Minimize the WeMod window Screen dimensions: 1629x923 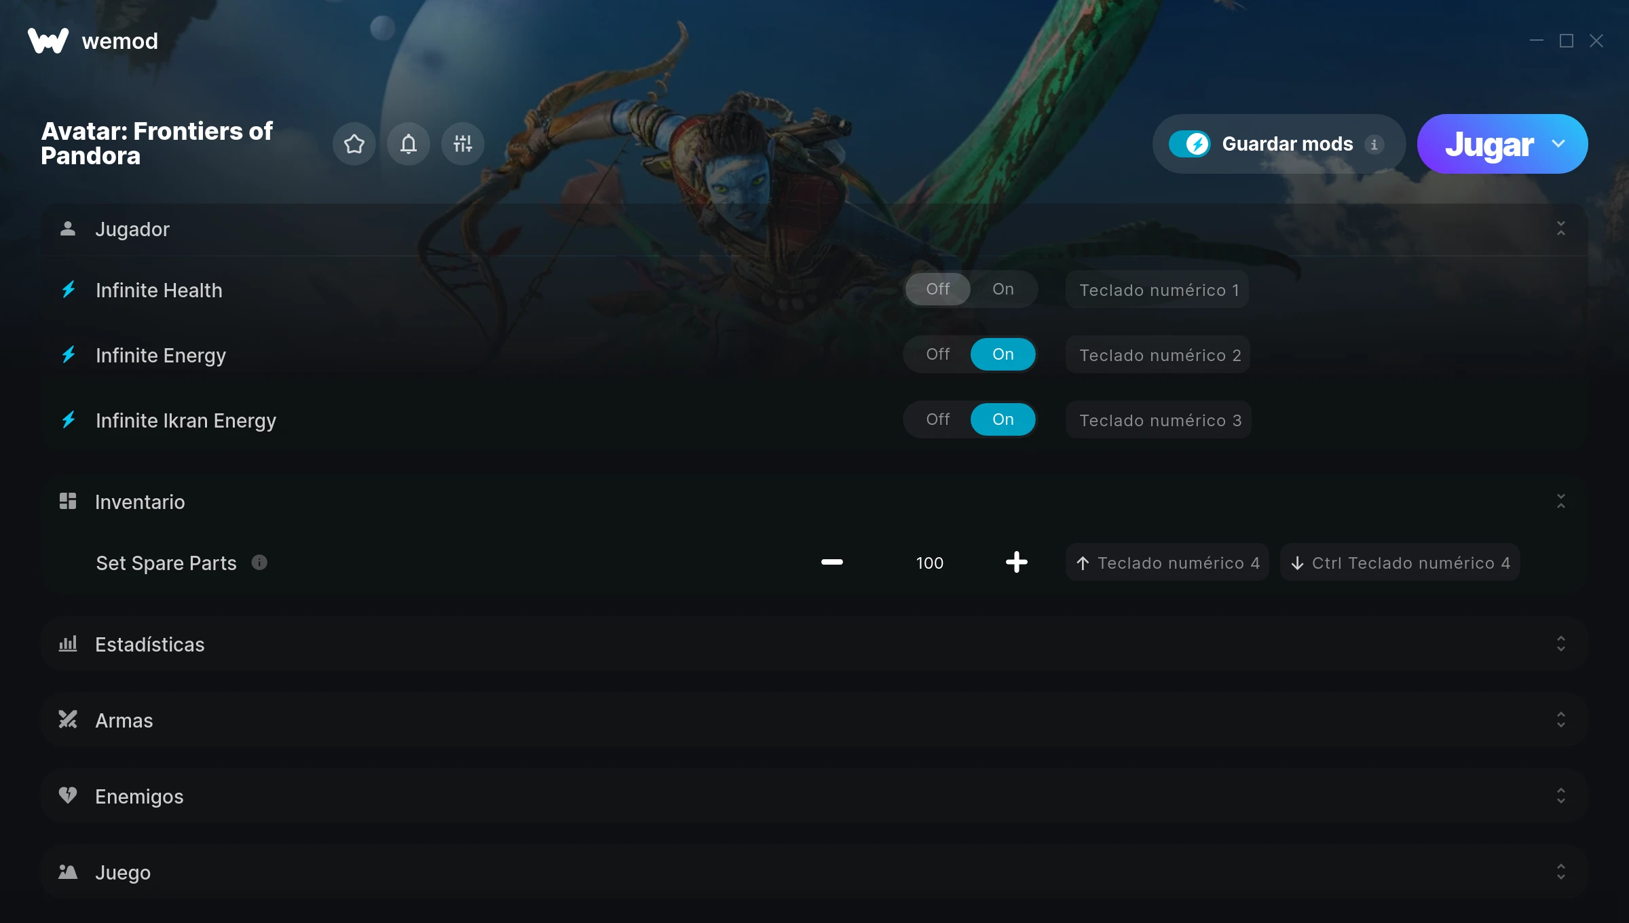[x=1537, y=41]
